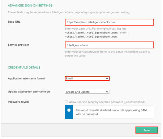Click the example https://acme.intelligencebank.com/ text
The width and height of the screenshot is (163, 139).
click(92, 33)
